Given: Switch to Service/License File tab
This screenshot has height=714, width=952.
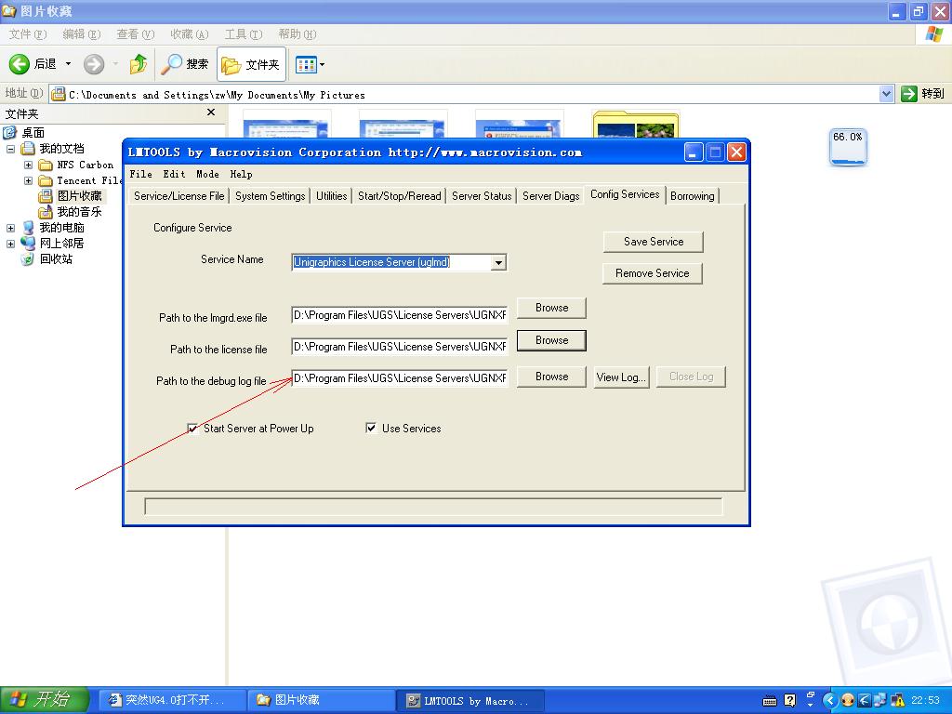Looking at the screenshot, I should click(x=179, y=195).
